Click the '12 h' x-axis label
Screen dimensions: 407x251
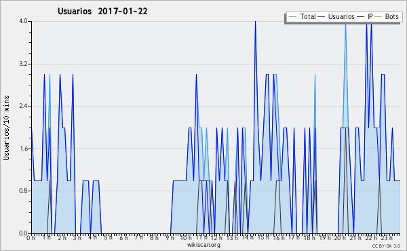point(216,238)
